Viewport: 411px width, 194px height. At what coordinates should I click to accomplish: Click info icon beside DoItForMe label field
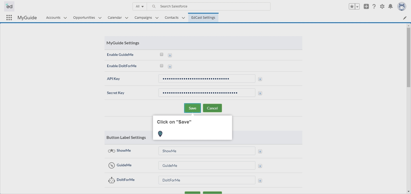pyautogui.click(x=260, y=180)
